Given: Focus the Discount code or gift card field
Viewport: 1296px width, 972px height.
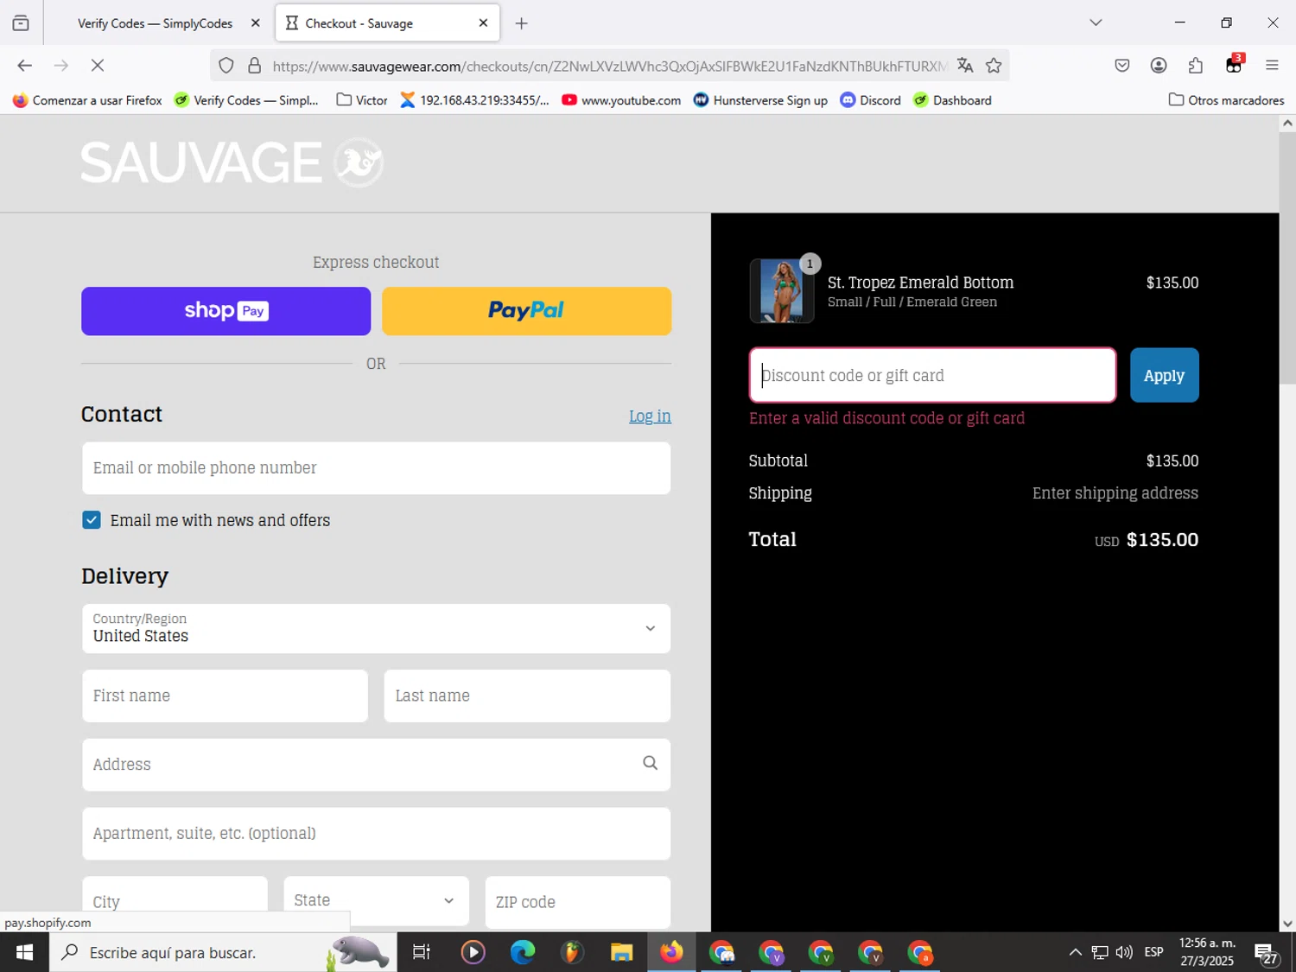Looking at the screenshot, I should click(932, 375).
